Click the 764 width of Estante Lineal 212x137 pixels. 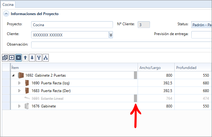tap(169, 99)
